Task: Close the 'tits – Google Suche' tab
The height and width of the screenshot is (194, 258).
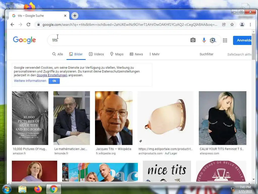Action: click(x=65, y=16)
